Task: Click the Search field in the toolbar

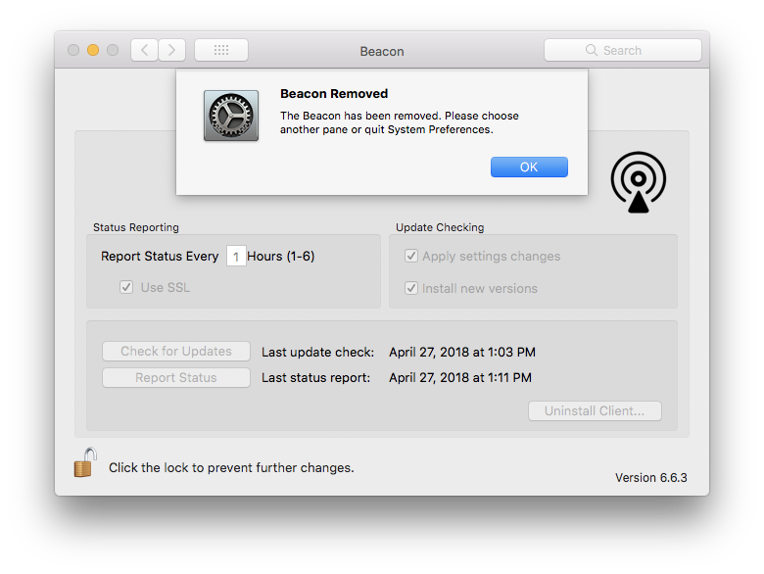Action: pos(623,50)
